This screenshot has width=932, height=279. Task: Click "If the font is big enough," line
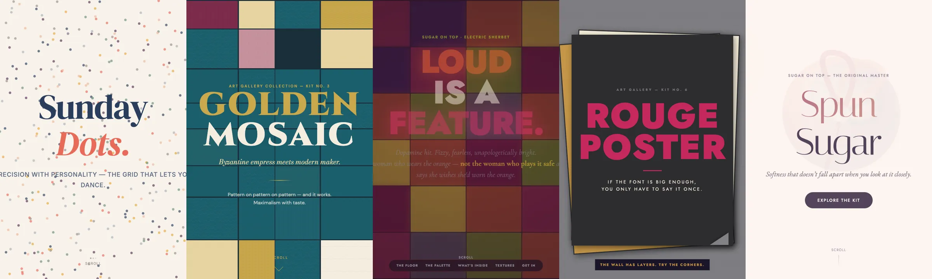pyautogui.click(x=652, y=182)
